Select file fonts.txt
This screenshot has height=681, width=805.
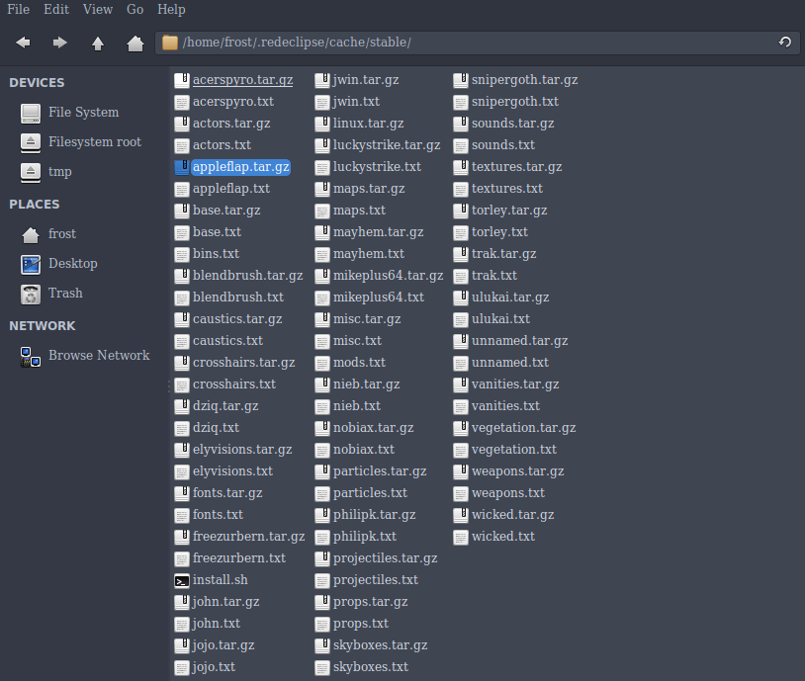[x=219, y=515]
